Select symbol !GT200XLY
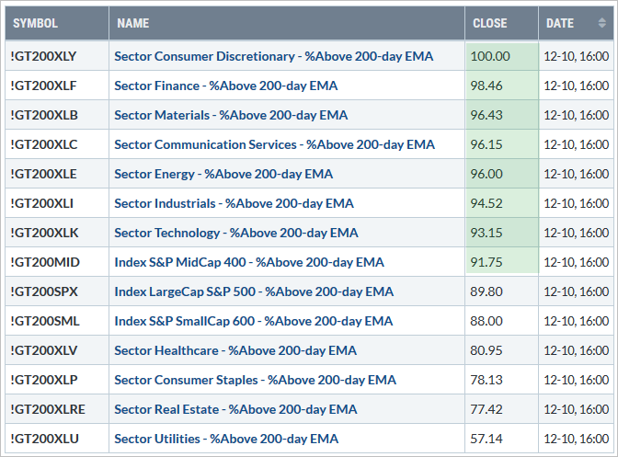The image size is (618, 457). point(43,56)
